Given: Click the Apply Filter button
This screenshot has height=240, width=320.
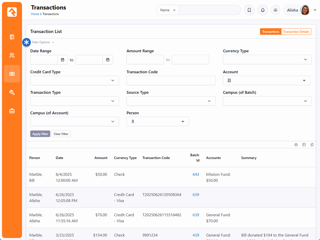Looking at the screenshot, I should [x=40, y=134].
